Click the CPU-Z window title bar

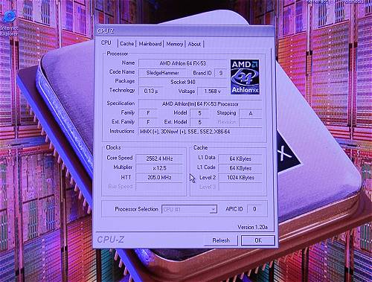(185, 31)
